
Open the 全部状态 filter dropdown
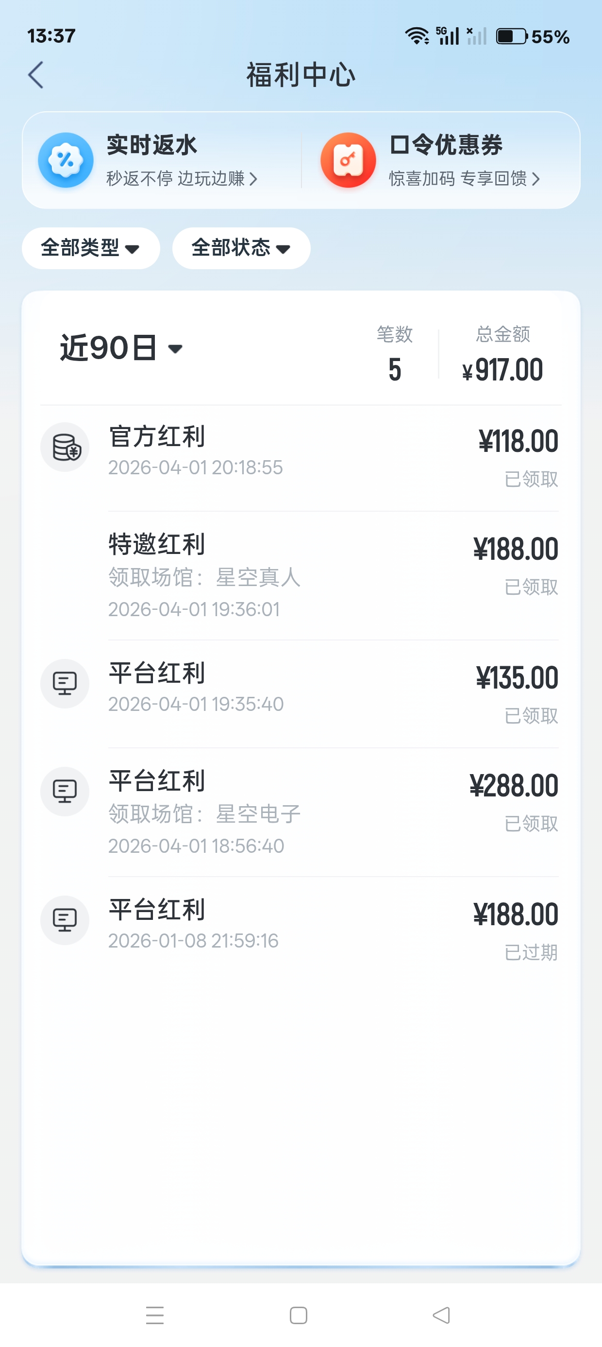(241, 248)
